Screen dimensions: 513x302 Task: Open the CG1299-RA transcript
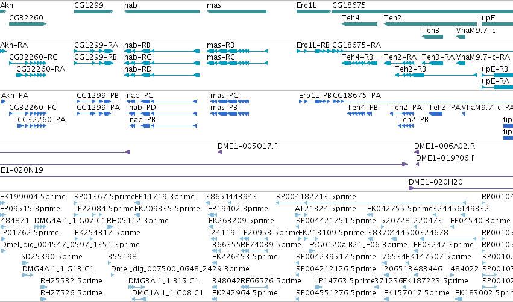pyautogui.click(x=93, y=51)
